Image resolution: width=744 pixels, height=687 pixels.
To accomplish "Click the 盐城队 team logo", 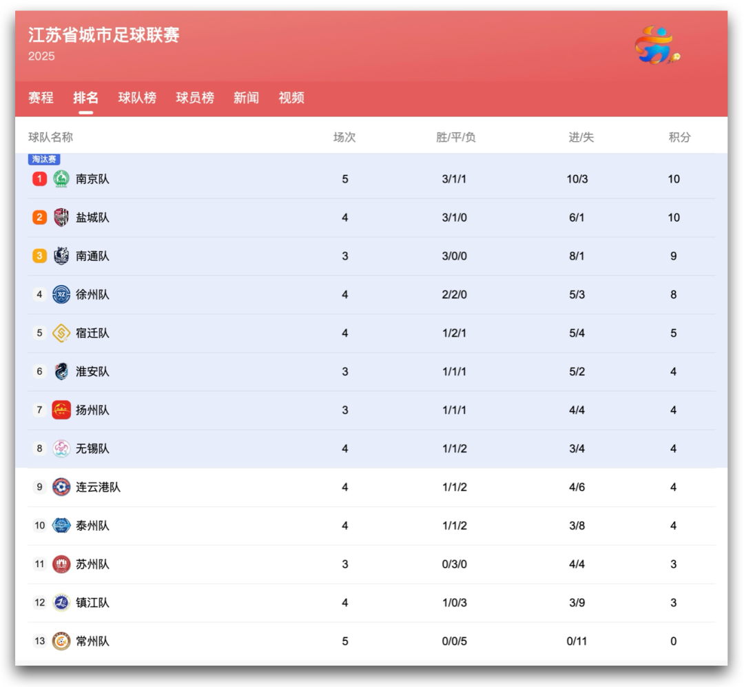I will 61,217.
